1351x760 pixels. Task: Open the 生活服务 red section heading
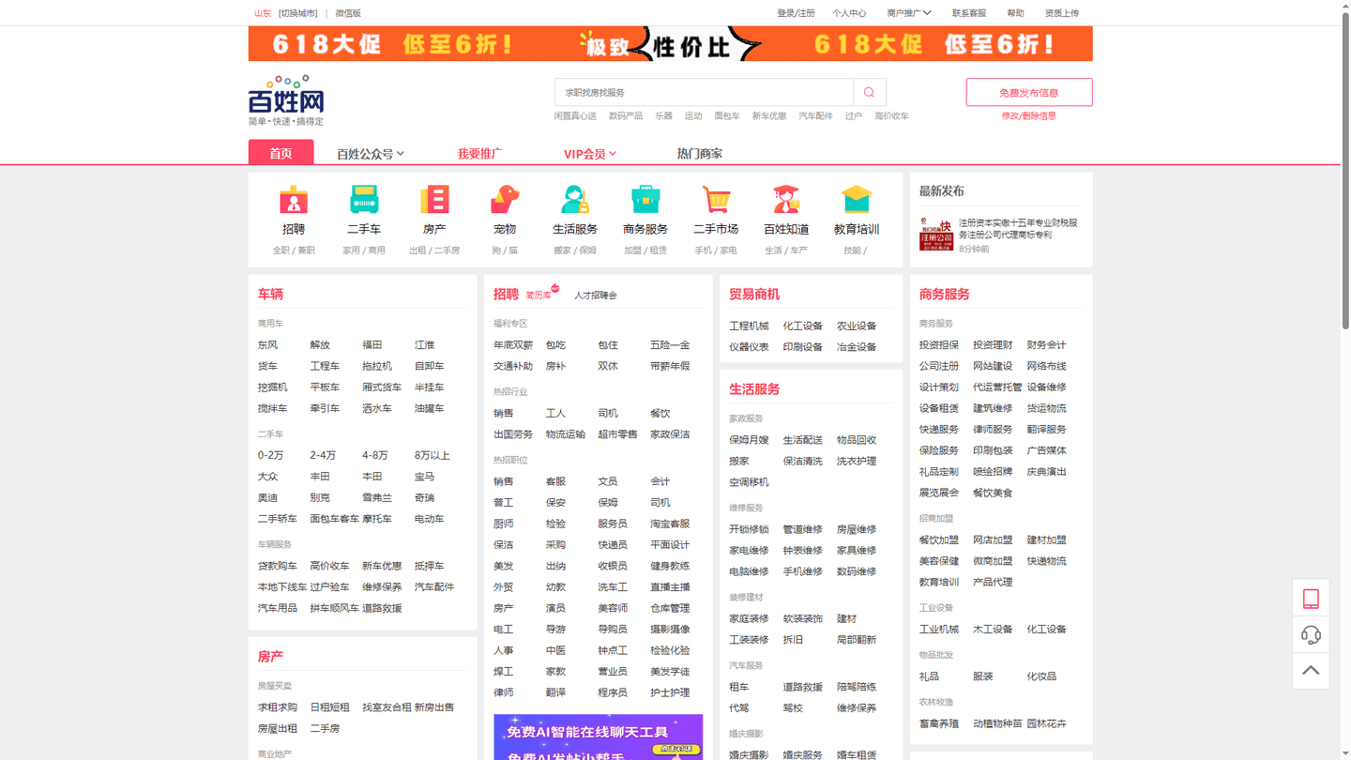754,388
